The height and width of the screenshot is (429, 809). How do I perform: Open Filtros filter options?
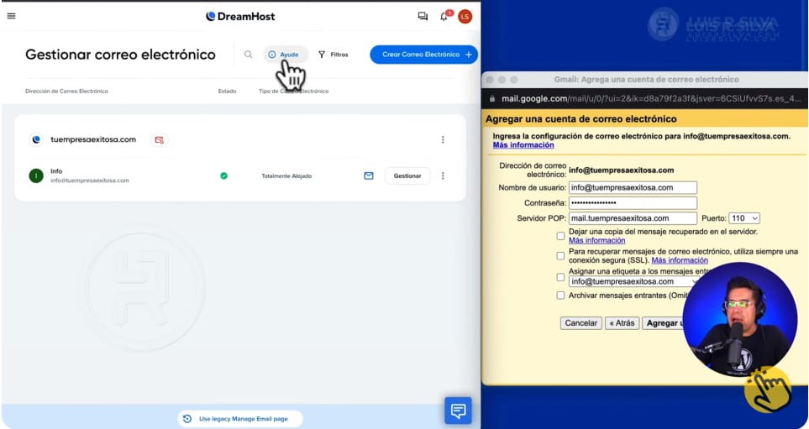pyautogui.click(x=334, y=54)
